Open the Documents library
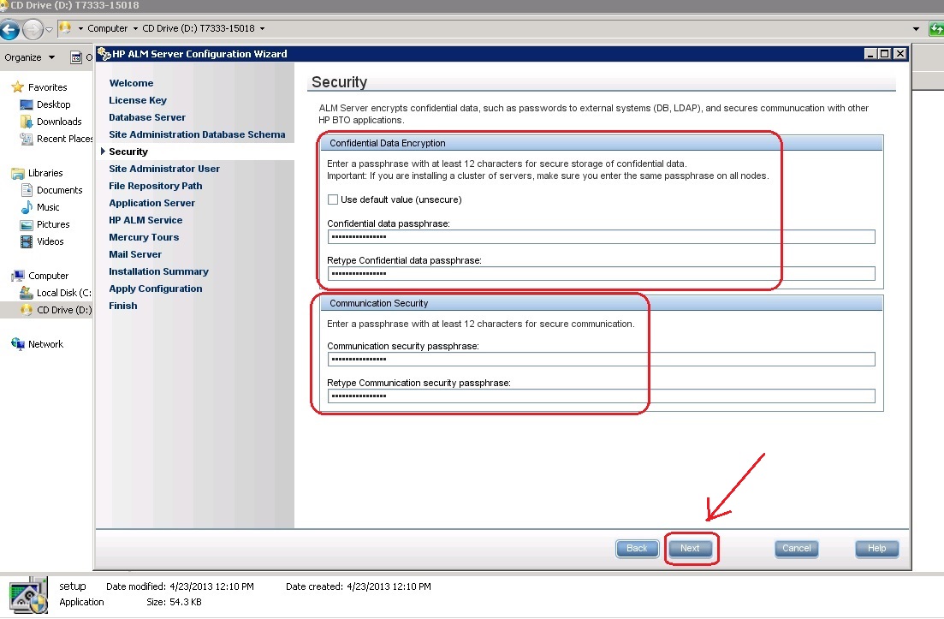 [x=60, y=190]
